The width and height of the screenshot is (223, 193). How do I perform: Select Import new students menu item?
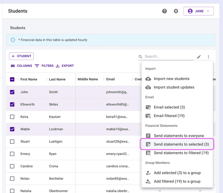click(x=171, y=79)
